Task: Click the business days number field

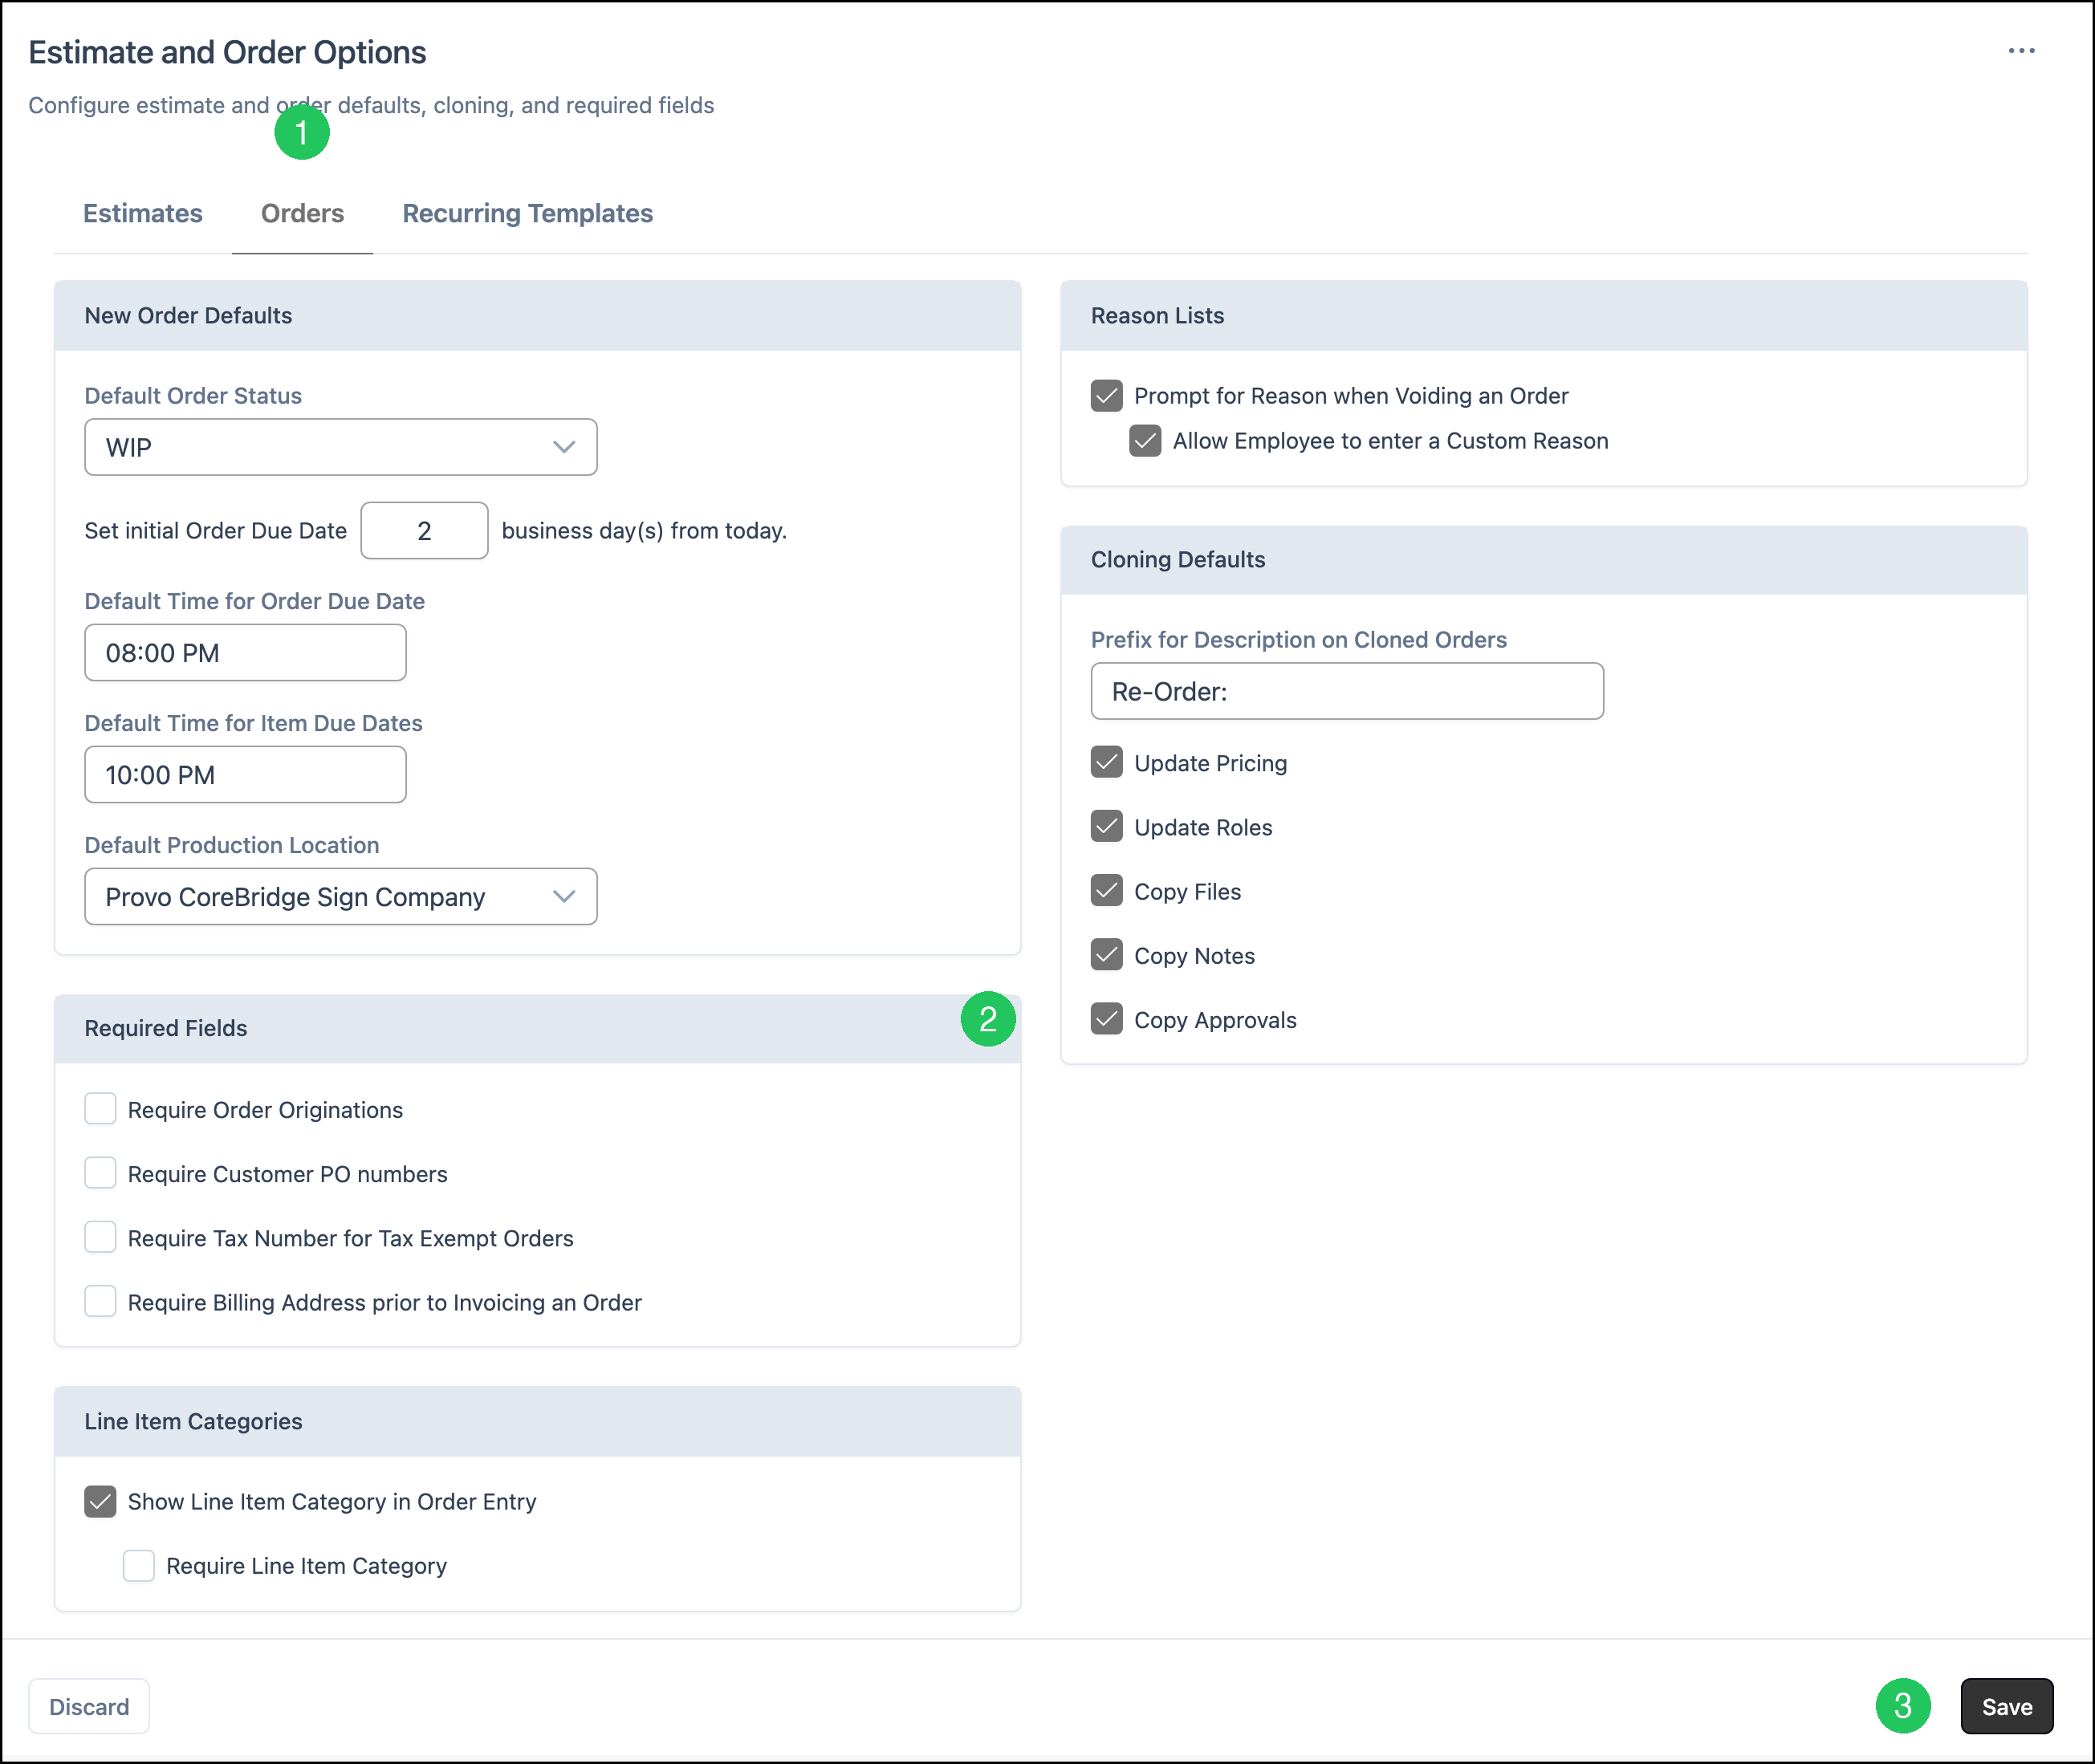Action: 424,530
